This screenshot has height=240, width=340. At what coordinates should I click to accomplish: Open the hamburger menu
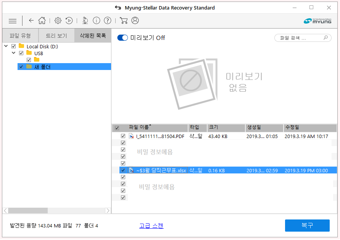(x=13, y=21)
